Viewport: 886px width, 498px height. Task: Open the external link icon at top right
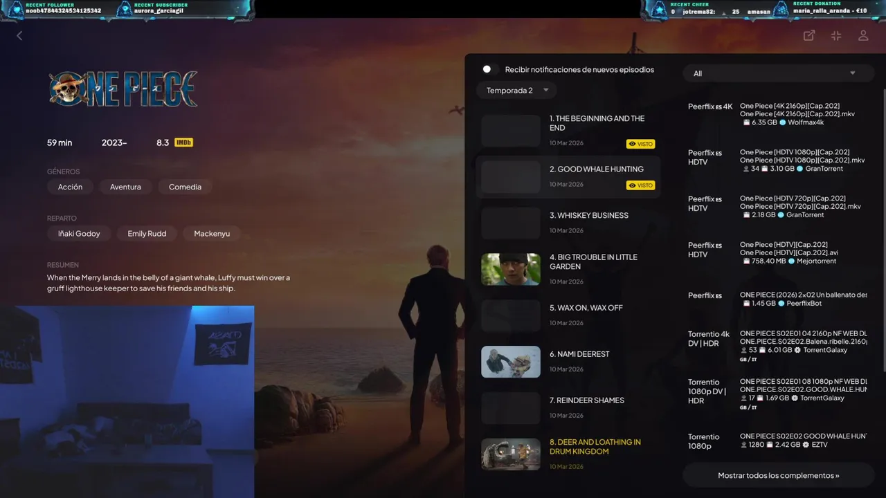pyautogui.click(x=808, y=35)
